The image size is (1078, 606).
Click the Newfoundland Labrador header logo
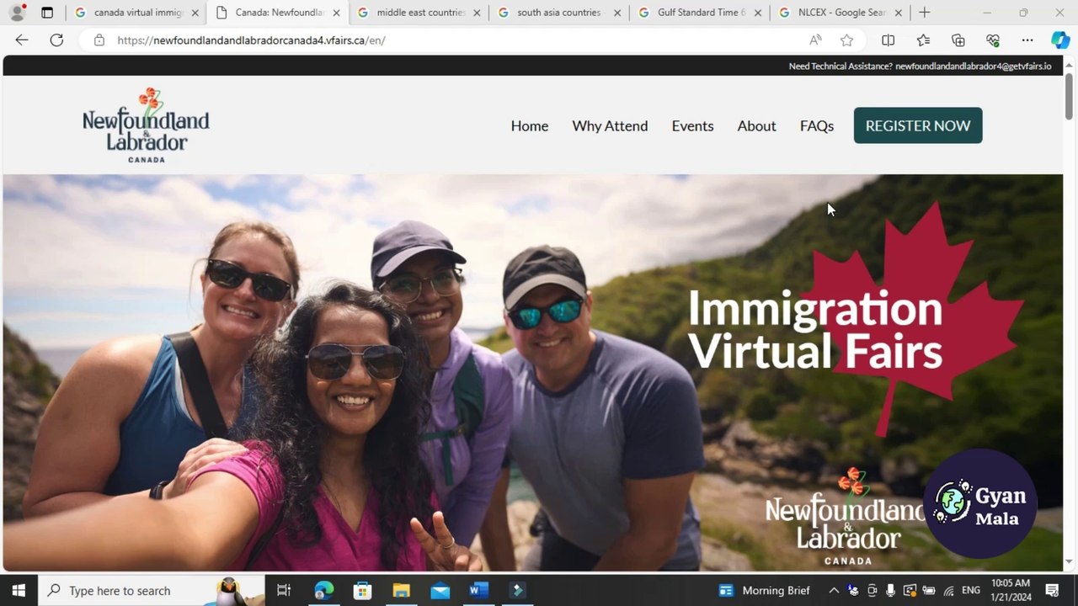pos(146,125)
